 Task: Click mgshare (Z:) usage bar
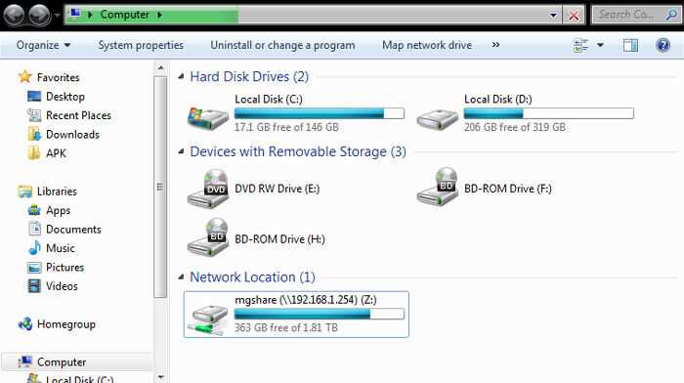320,314
